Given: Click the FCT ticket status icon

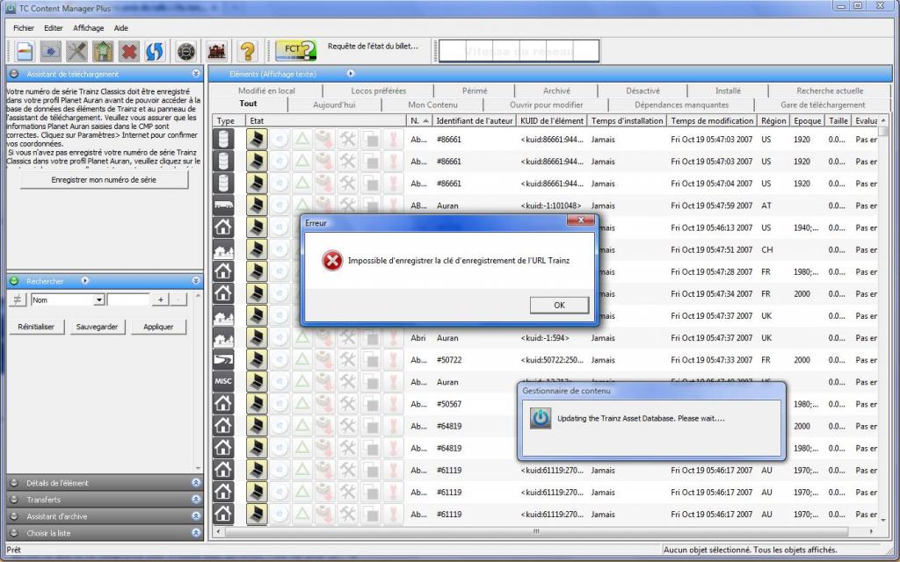Looking at the screenshot, I should [295, 51].
